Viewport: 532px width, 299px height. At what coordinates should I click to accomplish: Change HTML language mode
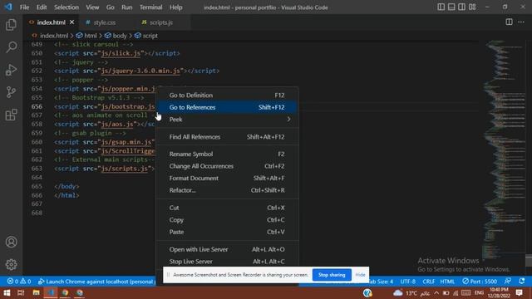pos(447,282)
